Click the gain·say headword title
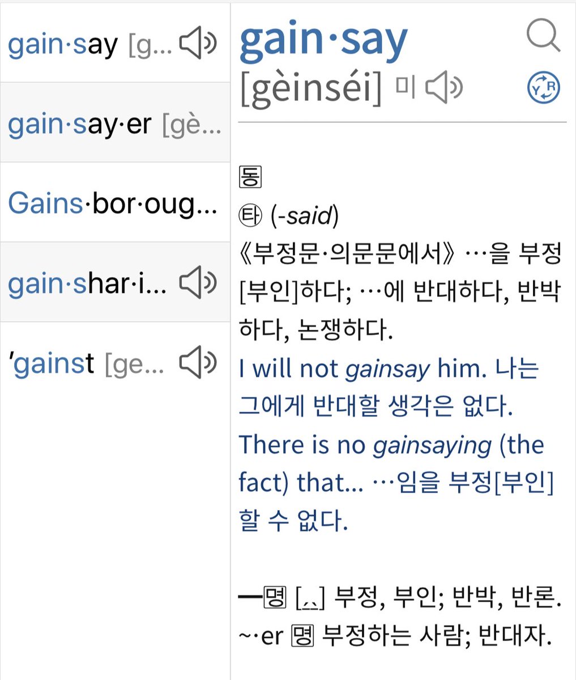 coord(323,40)
